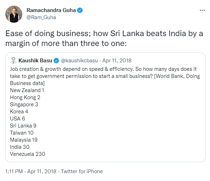Open Kaushik Basu name in quoted tweet
This screenshot has height=181, width=210.
35,61
